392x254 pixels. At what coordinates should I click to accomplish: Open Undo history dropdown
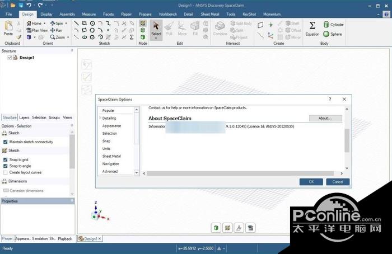(x=34, y=5)
